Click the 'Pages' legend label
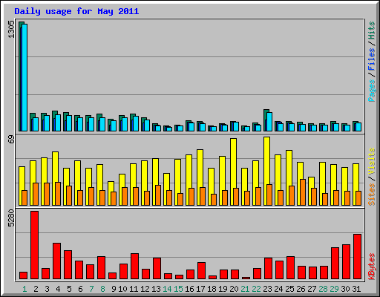380x297 pixels. [x=372, y=91]
